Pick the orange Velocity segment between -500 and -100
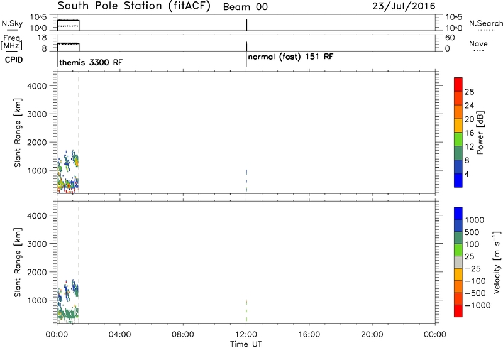 [458, 286]
